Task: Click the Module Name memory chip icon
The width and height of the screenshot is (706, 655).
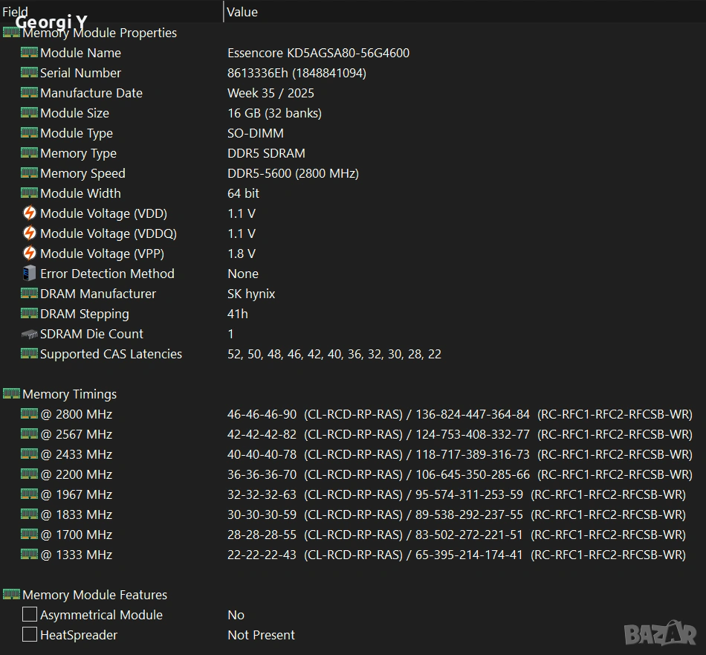Action: point(29,53)
